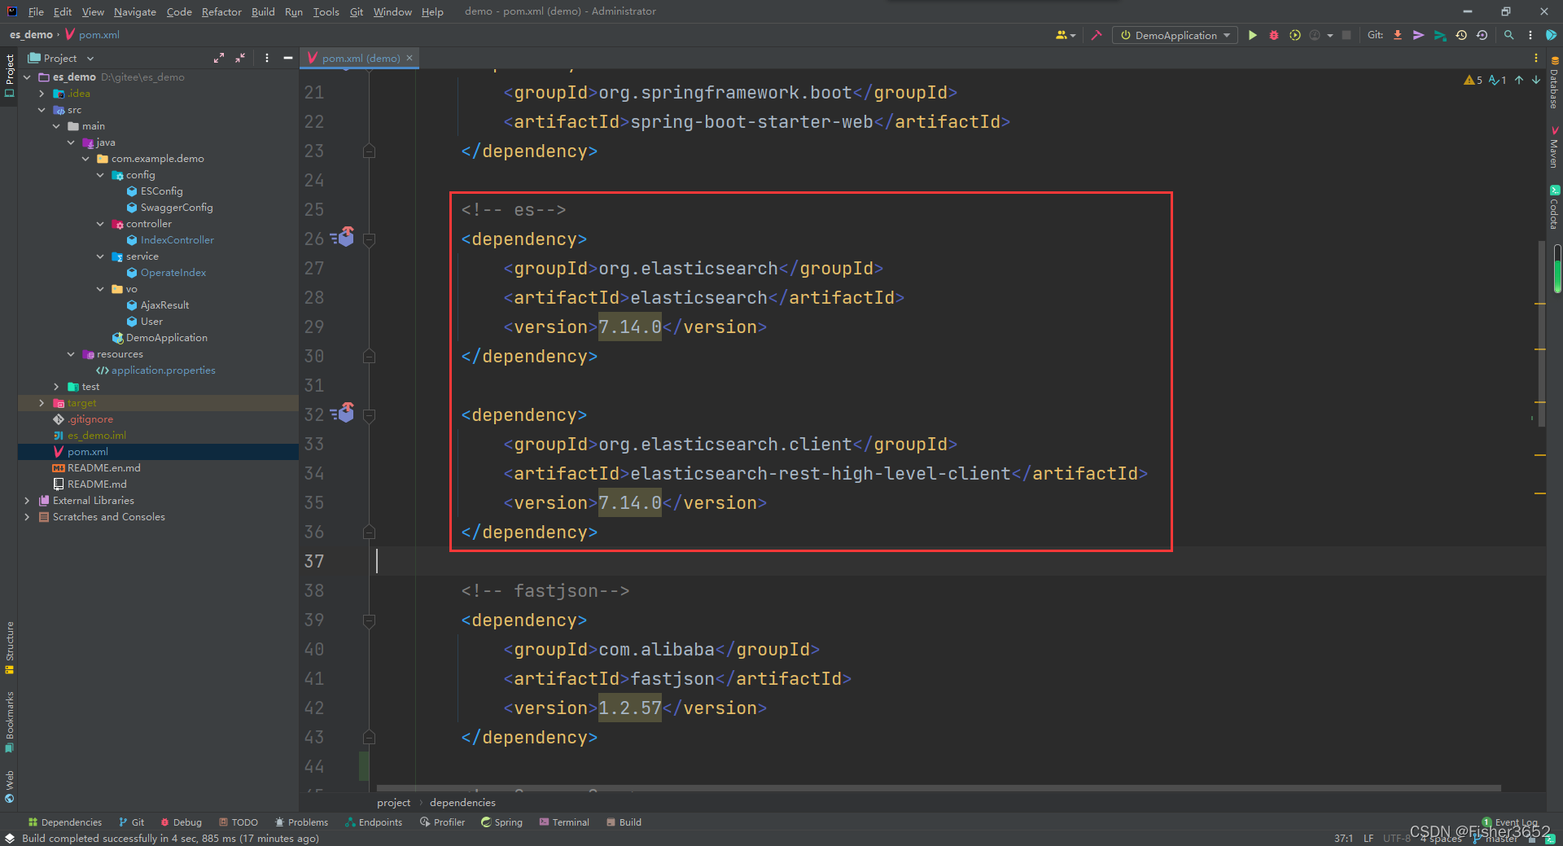
Task: Start debugging with the bug icon
Action: [1274, 35]
